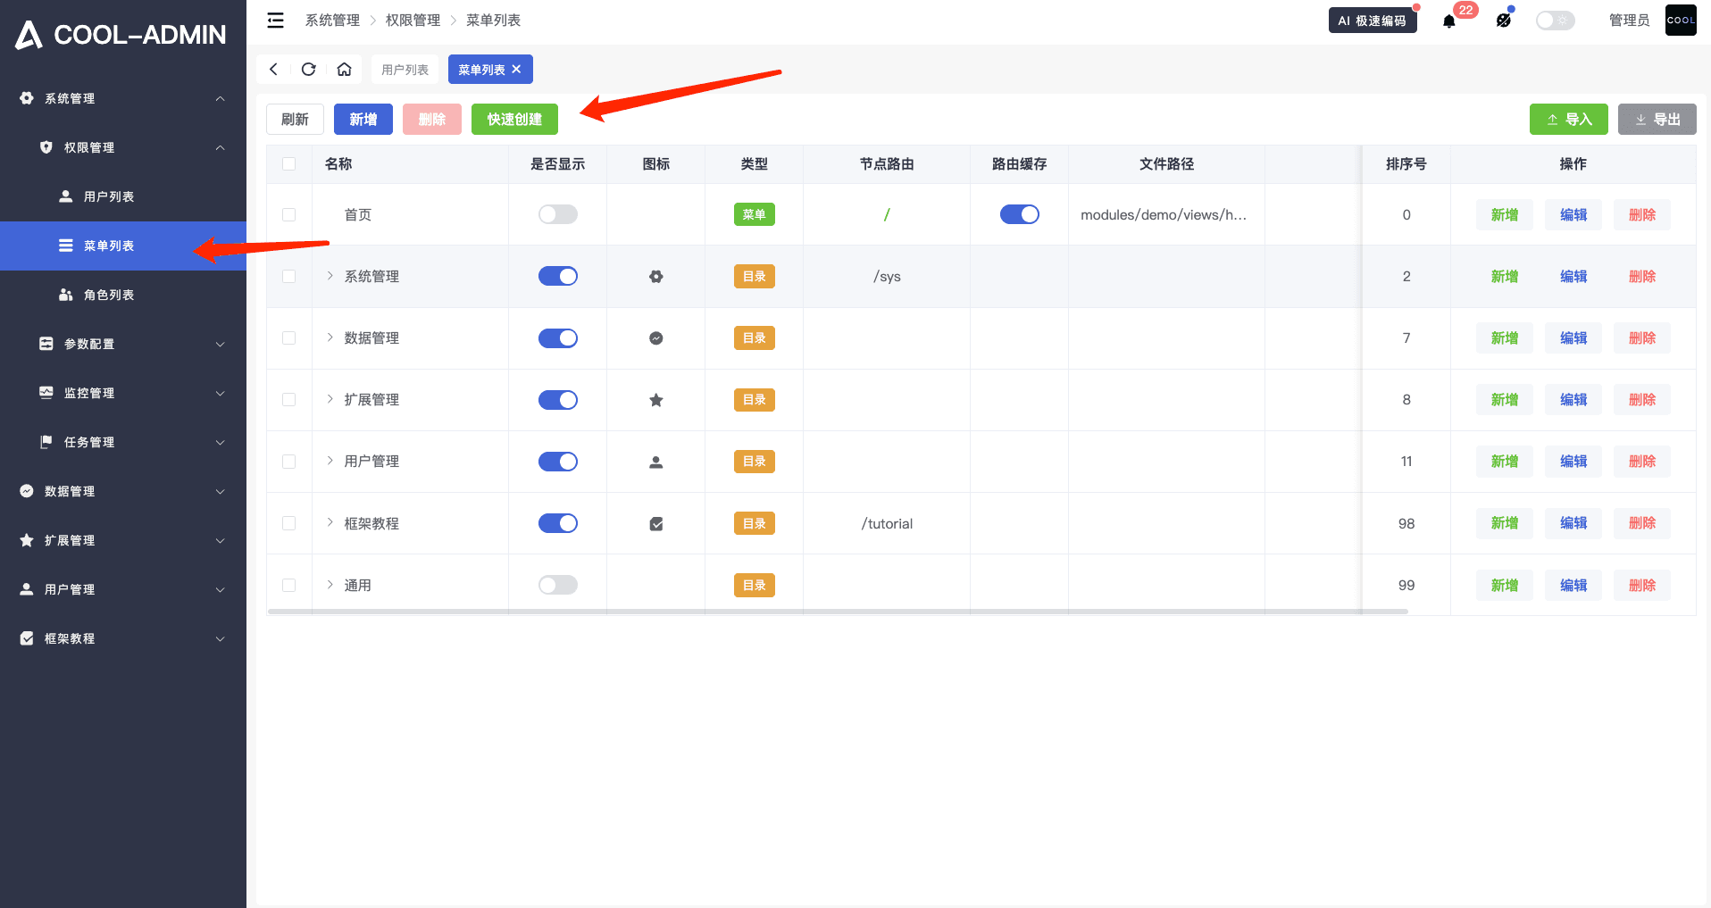
Task: Enable 是否显示 switch for 首页 row
Action: coord(557,214)
